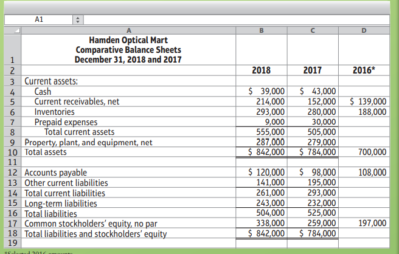Screen dimensions: 399x254
Task: Click total current liabilities 2017 value 293,000
Action: pos(313,193)
